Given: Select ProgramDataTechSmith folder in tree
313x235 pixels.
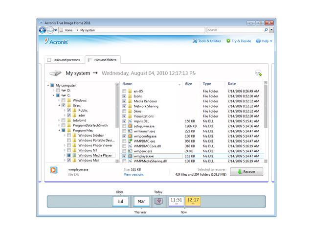Looking at the screenshot, I should 90,125.
